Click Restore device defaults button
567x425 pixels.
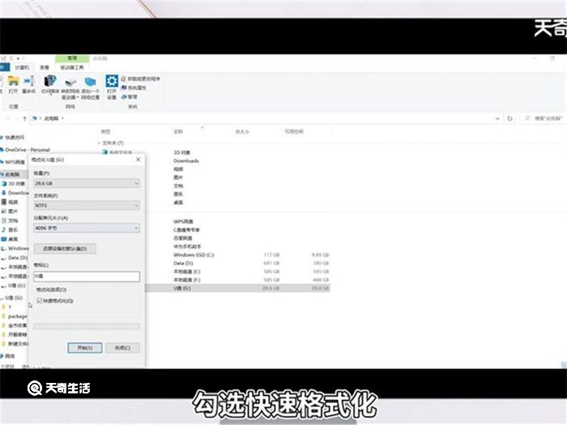tap(65, 249)
